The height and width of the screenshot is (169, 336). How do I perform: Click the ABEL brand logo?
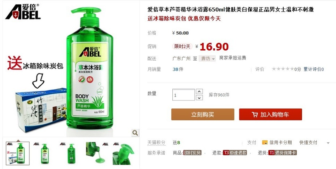[x=23, y=12]
